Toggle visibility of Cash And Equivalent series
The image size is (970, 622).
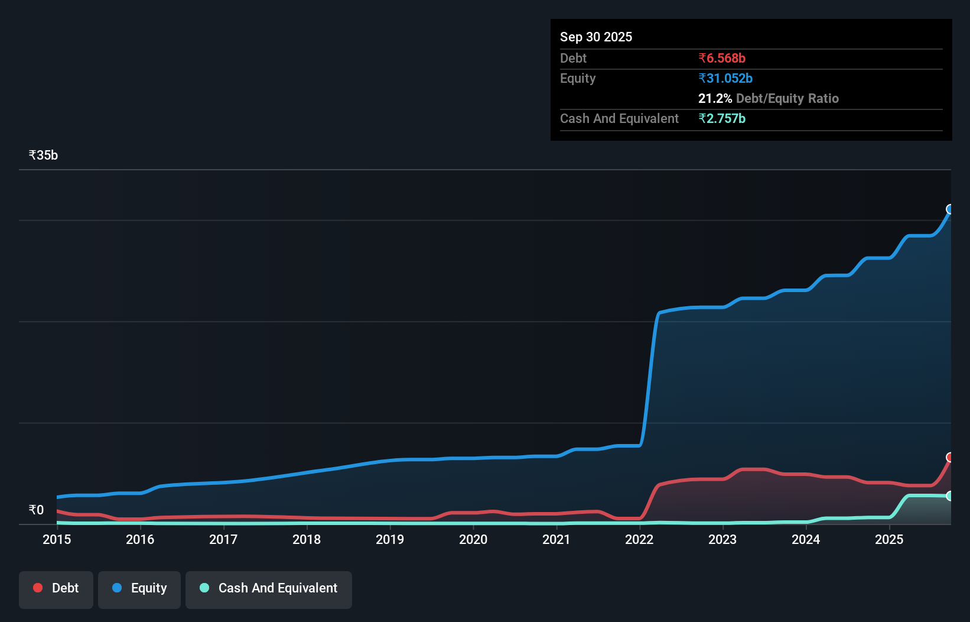click(268, 589)
